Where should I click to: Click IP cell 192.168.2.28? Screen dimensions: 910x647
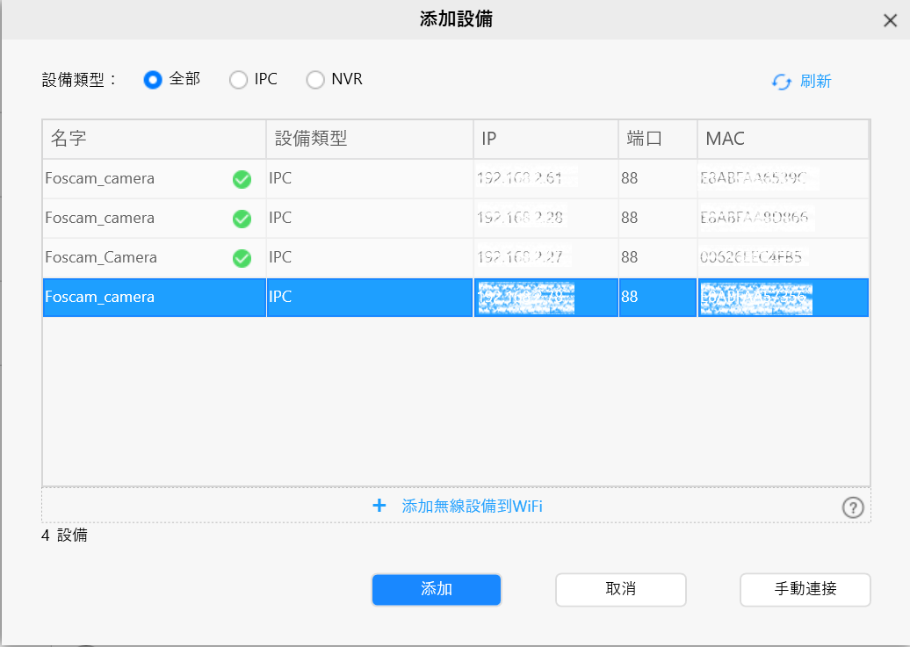[545, 219]
